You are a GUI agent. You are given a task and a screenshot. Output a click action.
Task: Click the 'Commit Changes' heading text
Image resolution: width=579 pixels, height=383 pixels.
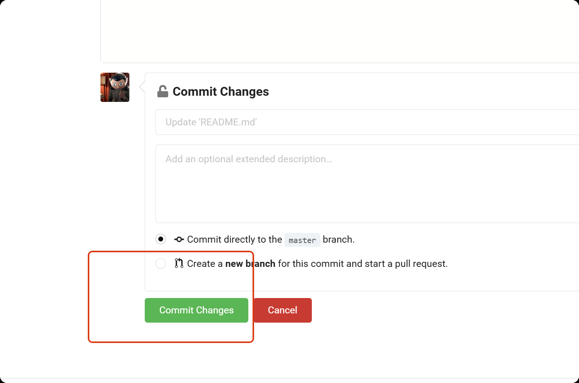(221, 92)
